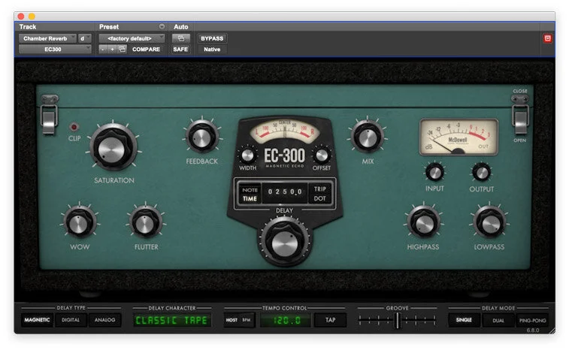
Task: Enable DOT dotted modifier
Action: [319, 198]
